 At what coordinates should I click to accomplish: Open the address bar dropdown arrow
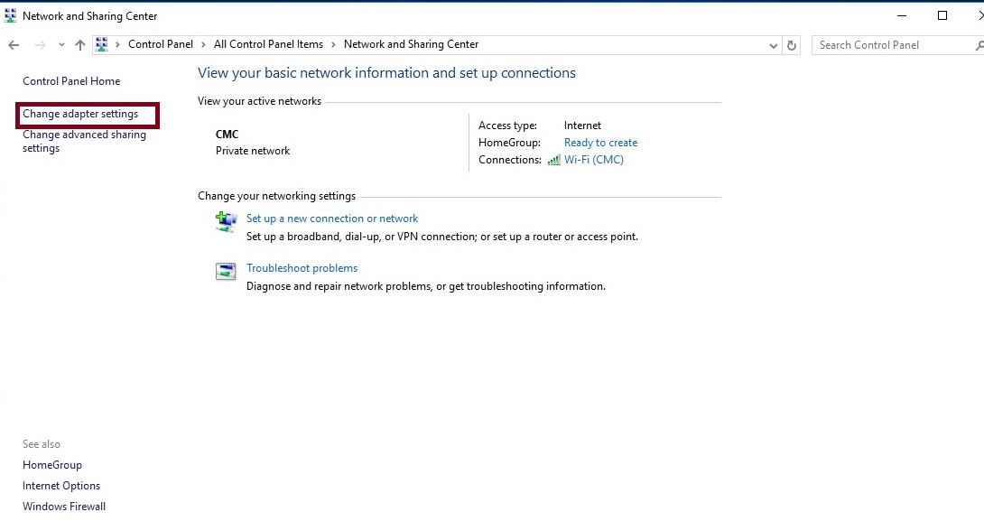pos(772,44)
